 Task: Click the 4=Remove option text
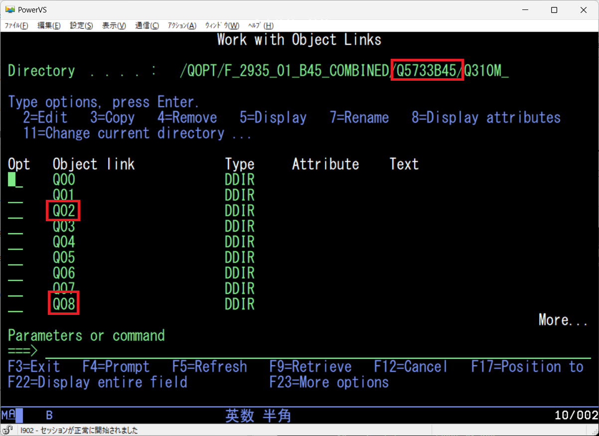[187, 118]
